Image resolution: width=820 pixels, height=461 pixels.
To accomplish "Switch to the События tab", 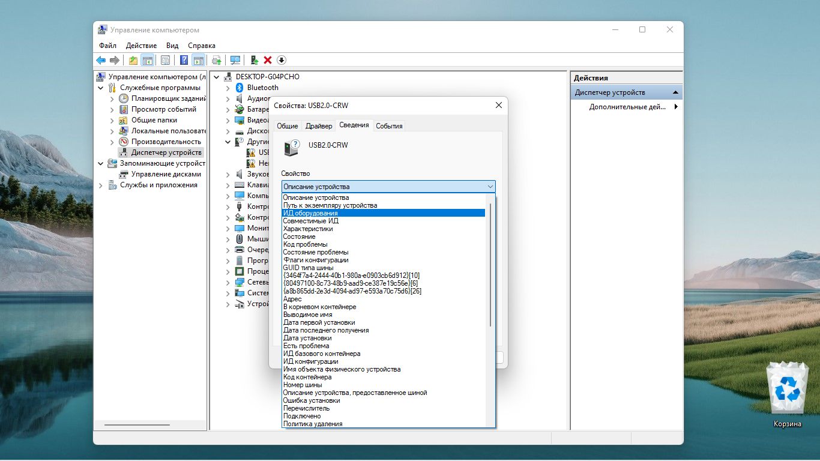I will tap(388, 126).
